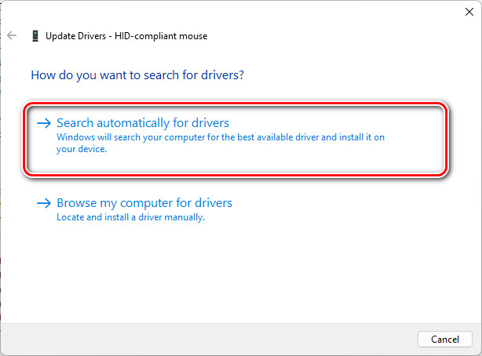Click the back arrow icon
Viewport: 482px width, 356px height.
pos(12,35)
